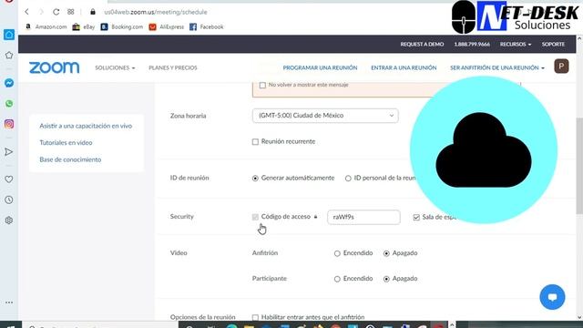
Task: Expand the SOLUCIONES menu
Action: [x=115, y=67]
